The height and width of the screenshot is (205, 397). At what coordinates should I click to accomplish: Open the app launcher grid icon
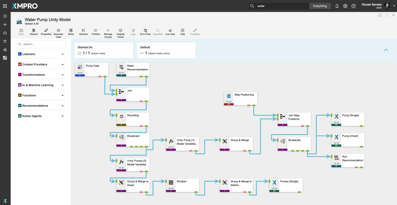coord(5,6)
